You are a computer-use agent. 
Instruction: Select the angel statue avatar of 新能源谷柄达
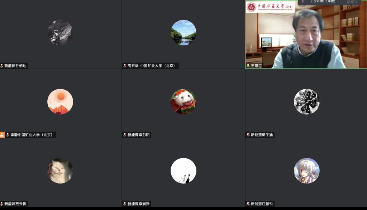click(x=60, y=32)
